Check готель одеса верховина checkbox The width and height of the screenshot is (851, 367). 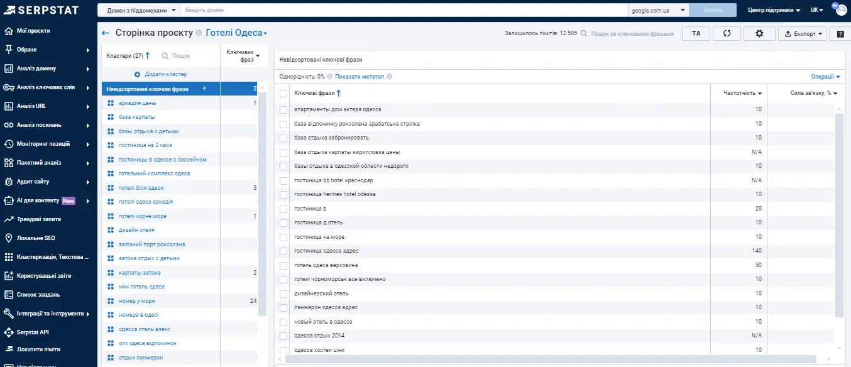tap(283, 265)
